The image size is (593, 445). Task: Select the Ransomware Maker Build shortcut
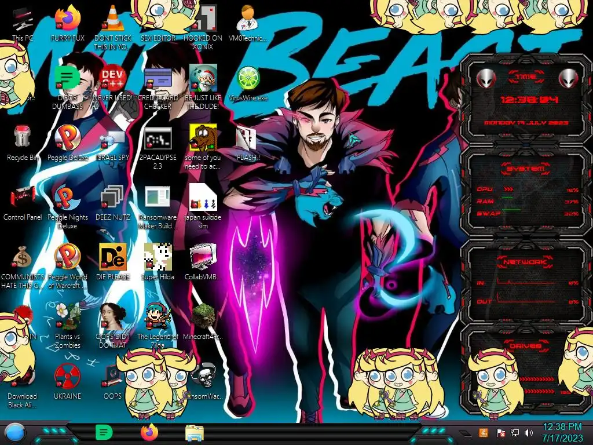pyautogui.click(x=158, y=207)
